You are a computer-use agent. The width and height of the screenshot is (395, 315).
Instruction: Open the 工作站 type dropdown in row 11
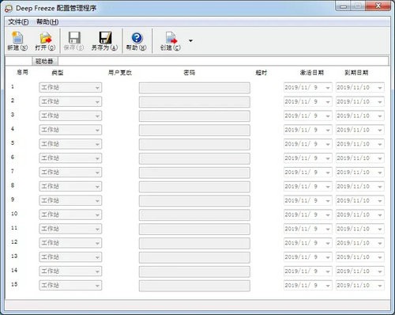(70, 229)
